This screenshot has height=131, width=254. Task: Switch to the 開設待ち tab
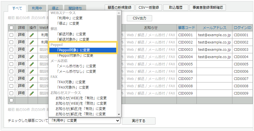point(75,8)
